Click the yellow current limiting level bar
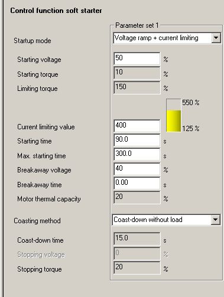This screenshot has height=297, width=224. click(173, 121)
